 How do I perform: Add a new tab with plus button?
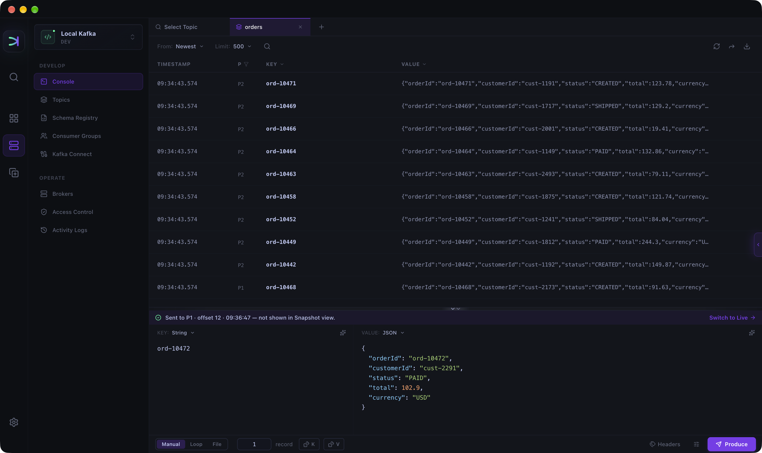coord(321,27)
